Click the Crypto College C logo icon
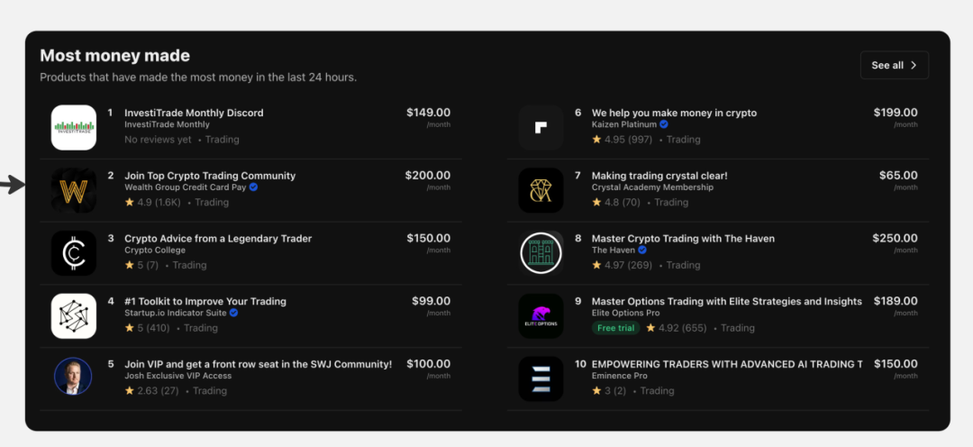 click(74, 253)
